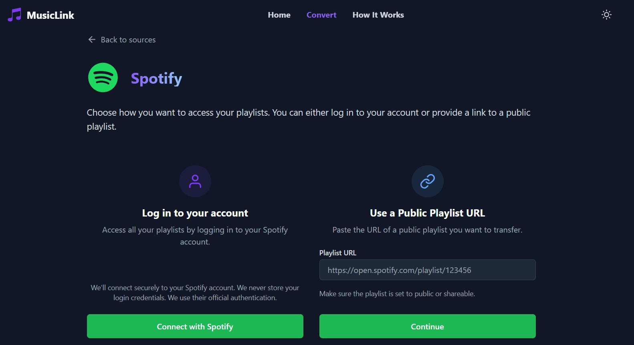Screen dimensions: 634x345
Task: Toggle light theme with sun icon
Action: pyautogui.click(x=606, y=15)
